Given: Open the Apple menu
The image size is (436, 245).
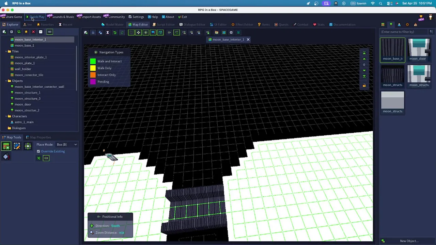Looking at the screenshot, I should [x=6, y=3].
